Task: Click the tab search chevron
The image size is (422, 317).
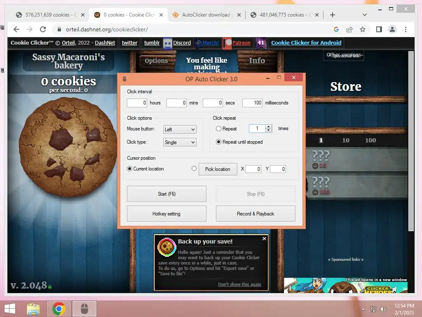Action: pyautogui.click(x=365, y=15)
